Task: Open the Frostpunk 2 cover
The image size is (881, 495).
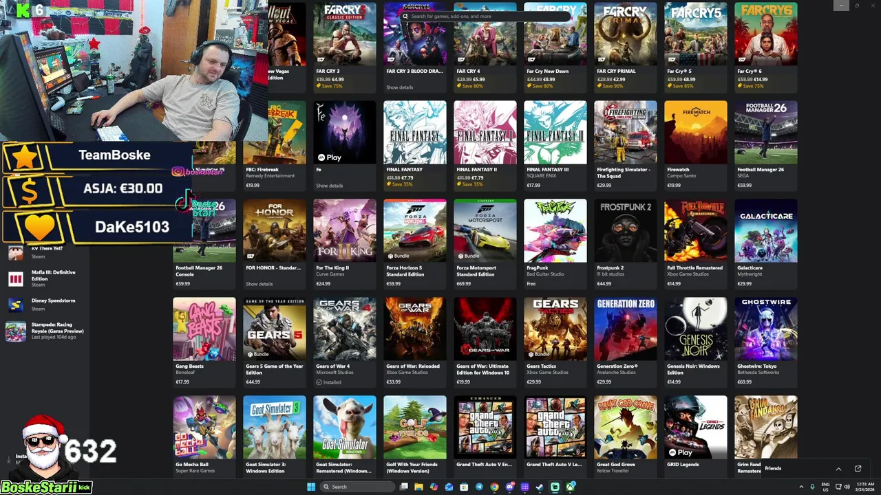Action: click(x=626, y=230)
